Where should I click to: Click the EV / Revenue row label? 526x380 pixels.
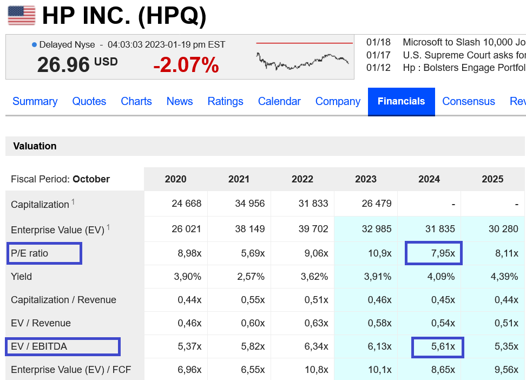click(x=41, y=323)
